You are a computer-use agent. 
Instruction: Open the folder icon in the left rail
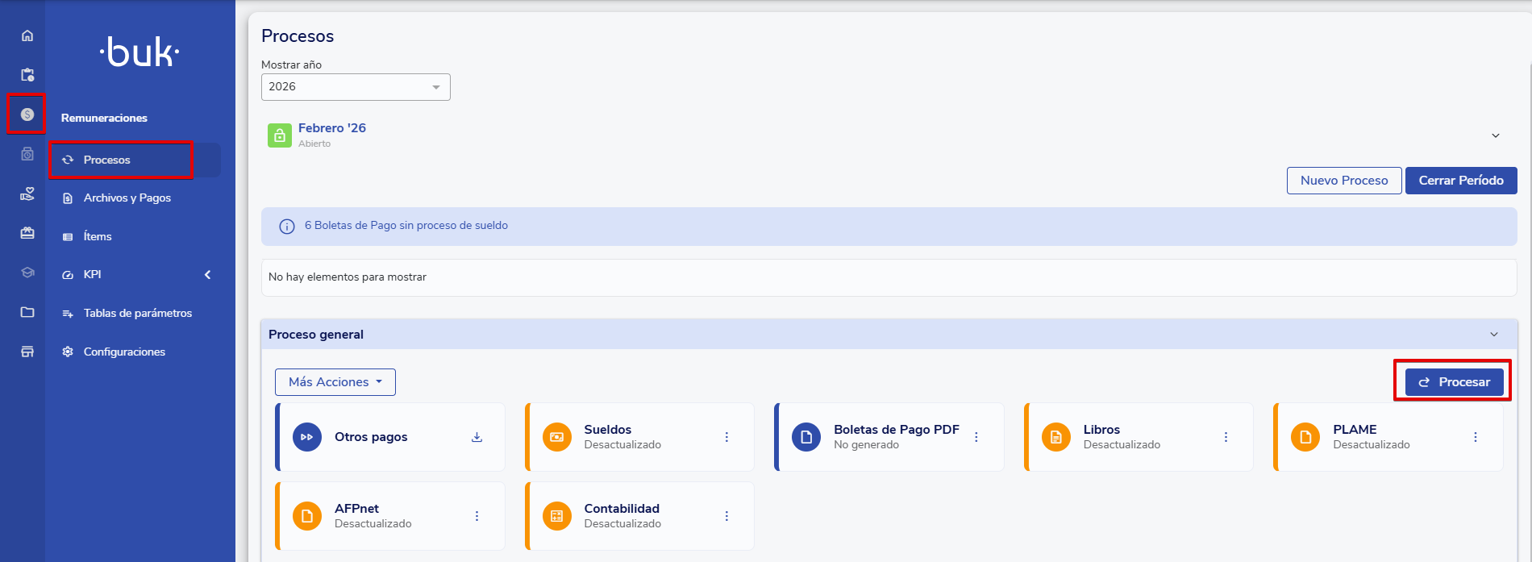click(27, 312)
